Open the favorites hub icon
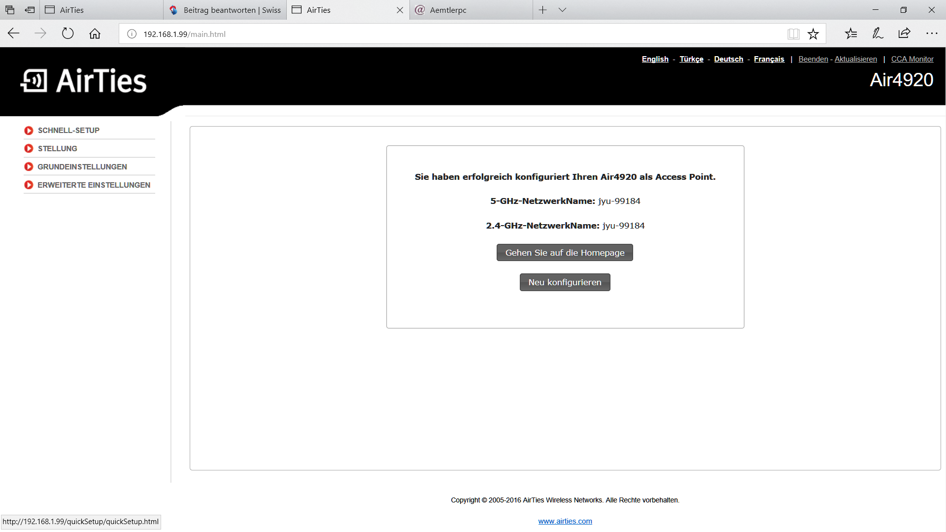 (851, 33)
